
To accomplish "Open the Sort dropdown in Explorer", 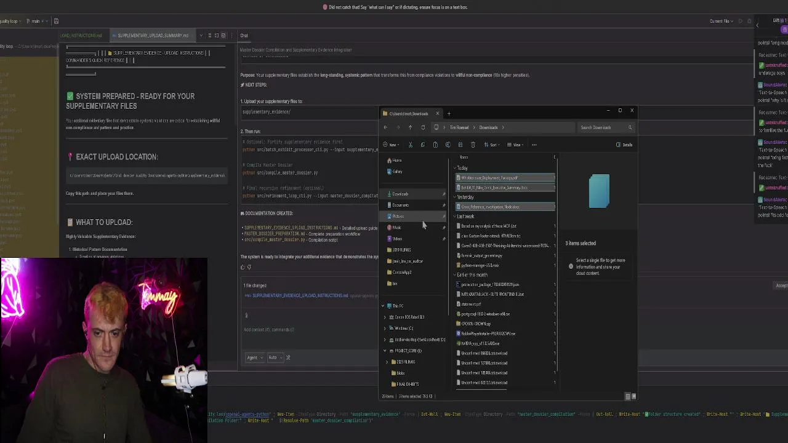I will point(492,145).
